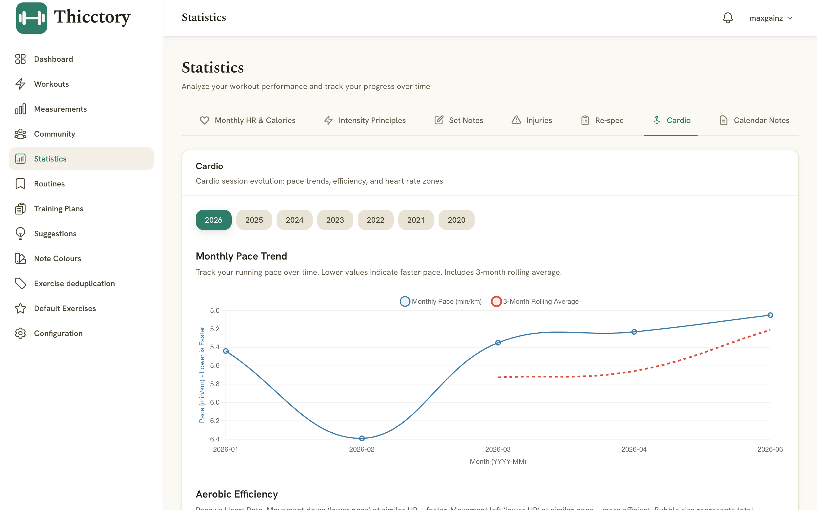Click the 2026-03 pace data point

(x=498, y=343)
